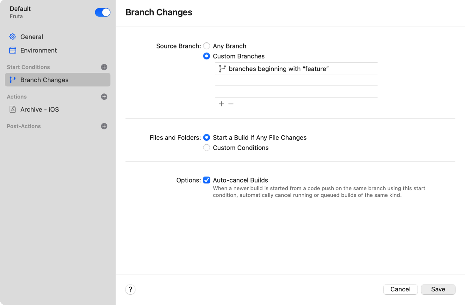Uncheck Auto-cancel Builds

207,180
